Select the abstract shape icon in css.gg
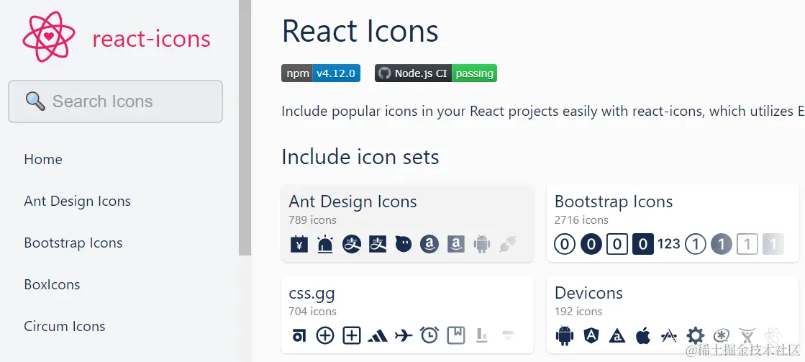 tap(299, 336)
